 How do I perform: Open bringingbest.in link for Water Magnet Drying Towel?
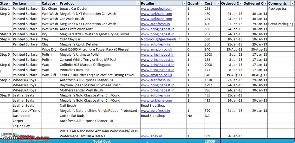[x=157, y=34]
